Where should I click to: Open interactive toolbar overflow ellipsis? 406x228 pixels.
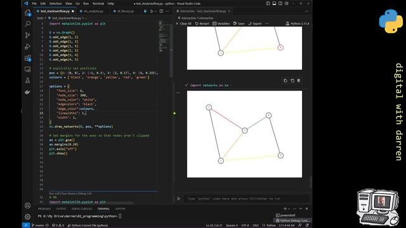[x=267, y=23]
